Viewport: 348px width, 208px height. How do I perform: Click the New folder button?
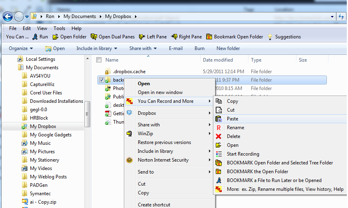[228, 48]
